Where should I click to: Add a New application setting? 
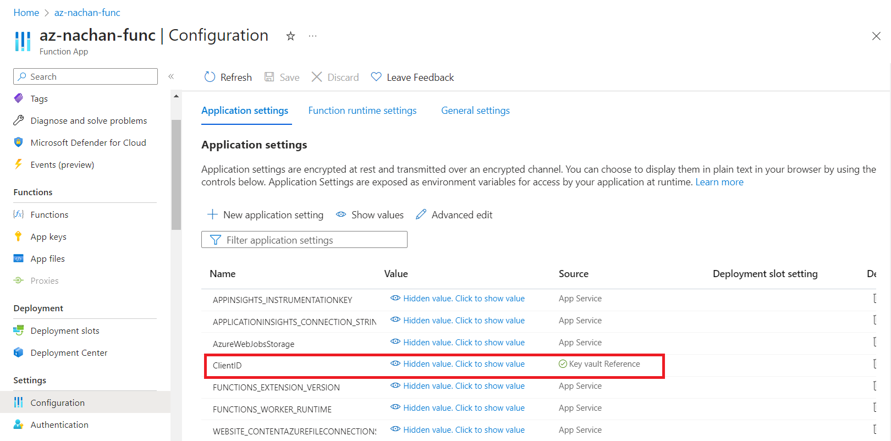tap(265, 214)
